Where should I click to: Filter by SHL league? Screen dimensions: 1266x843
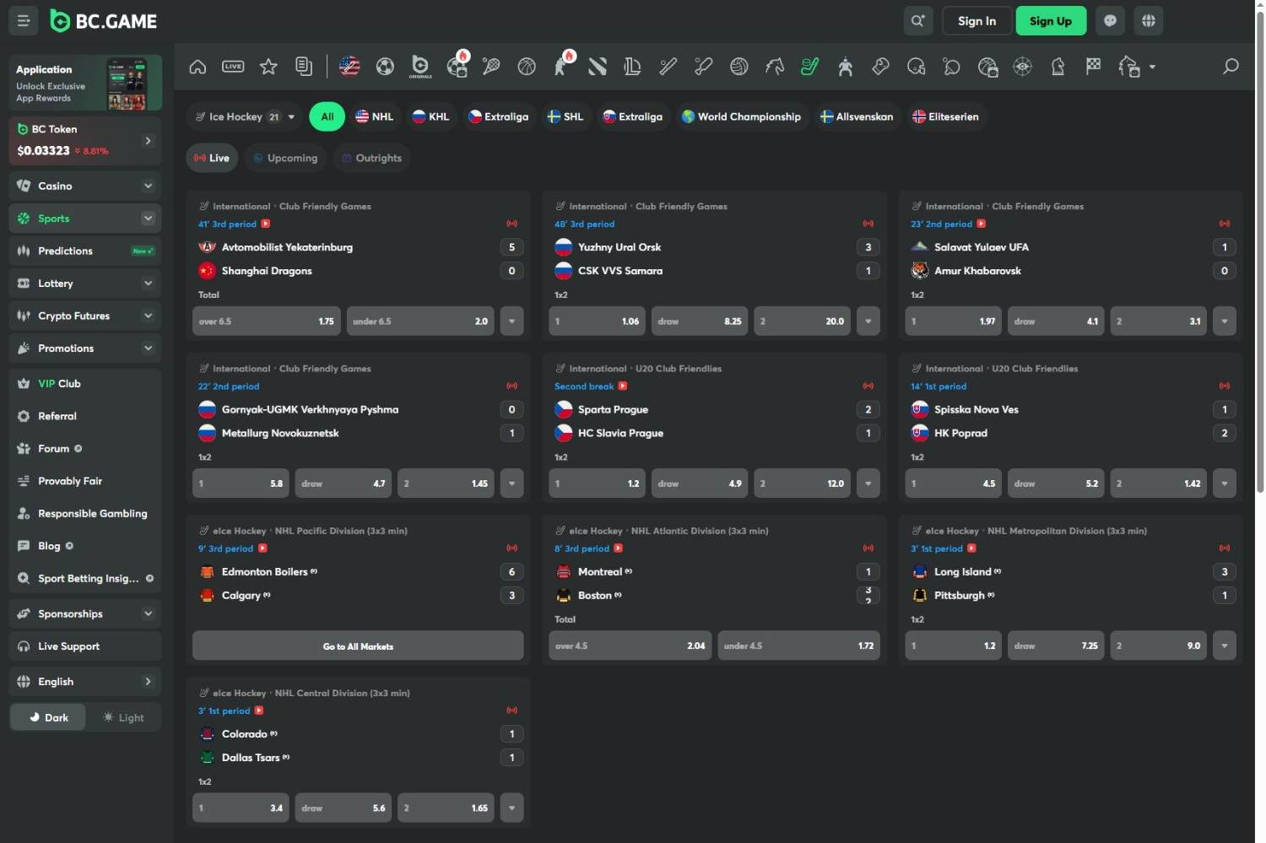pos(565,117)
